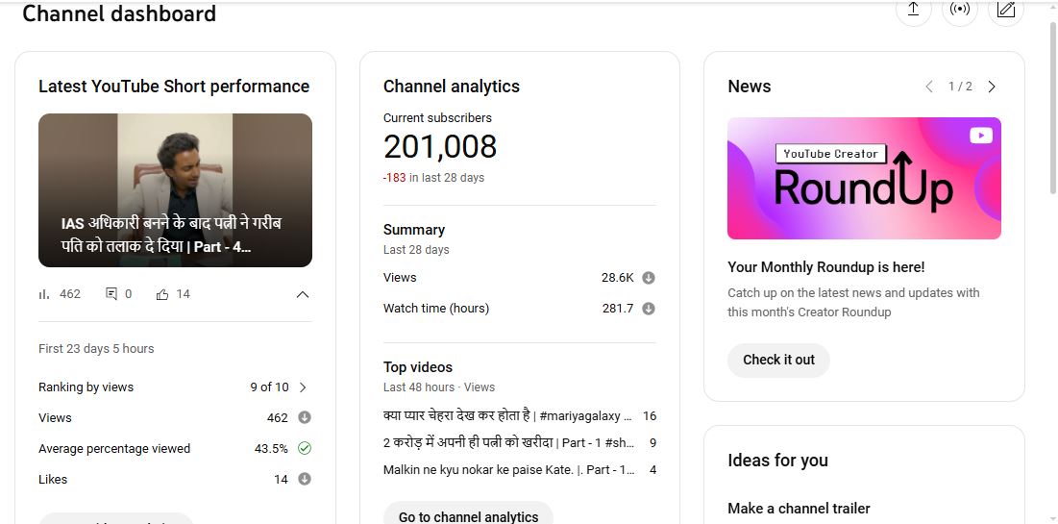The image size is (1058, 524).
Task: Click the down-arrow indicator beside 28.6K views
Action: click(649, 278)
